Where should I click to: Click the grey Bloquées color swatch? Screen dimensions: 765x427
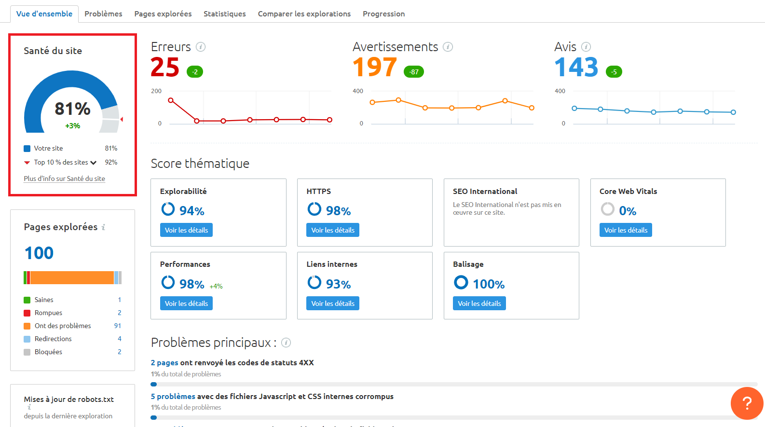click(x=27, y=352)
